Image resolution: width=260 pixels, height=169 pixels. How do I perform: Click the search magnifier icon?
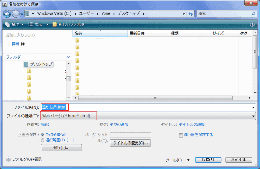tap(253, 13)
